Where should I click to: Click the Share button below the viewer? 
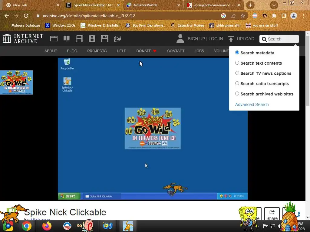click(x=272, y=214)
